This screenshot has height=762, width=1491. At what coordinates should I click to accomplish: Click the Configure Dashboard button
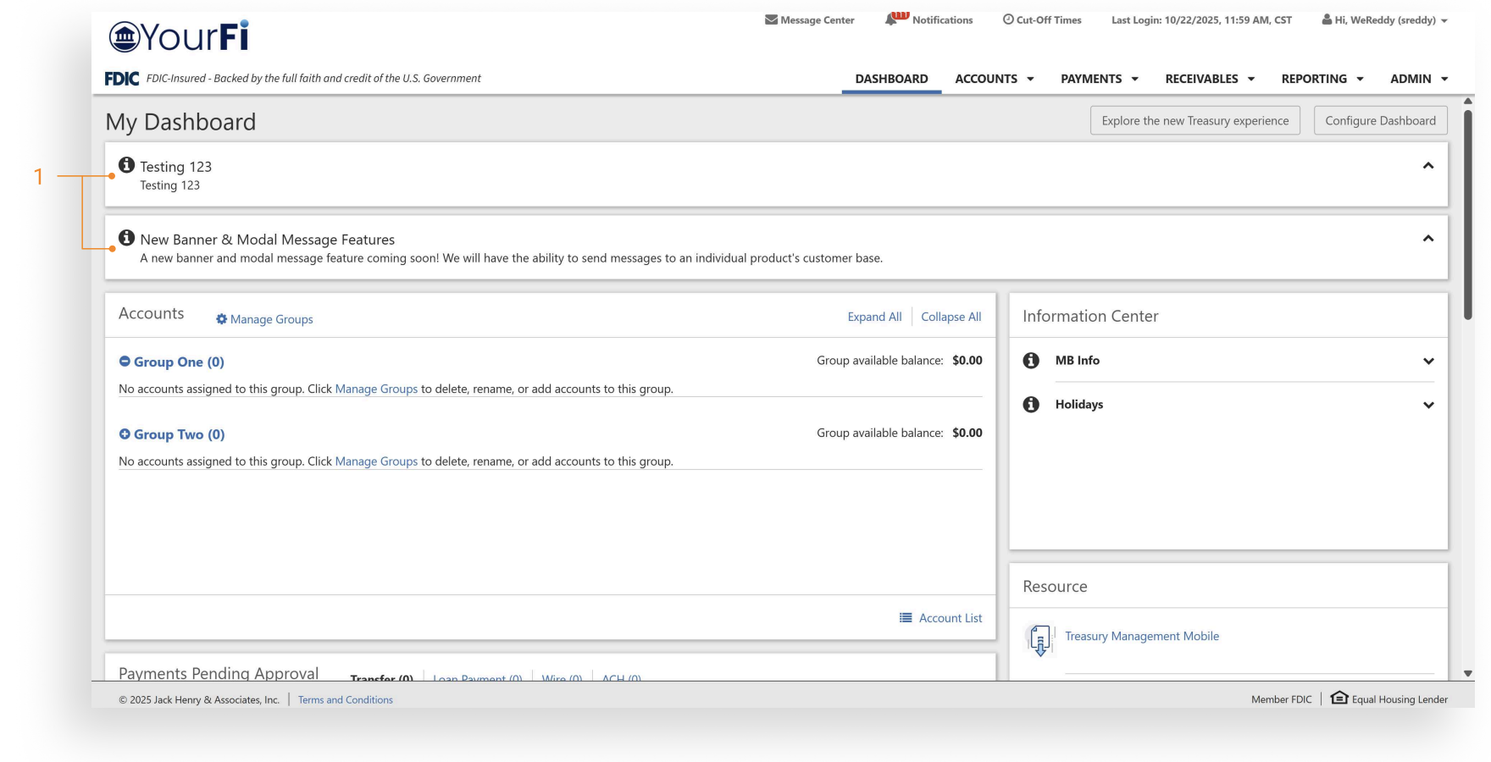pyautogui.click(x=1380, y=121)
